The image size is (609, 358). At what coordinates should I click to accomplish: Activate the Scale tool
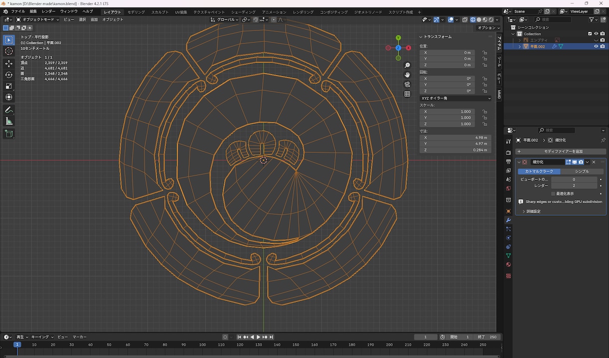(9, 86)
